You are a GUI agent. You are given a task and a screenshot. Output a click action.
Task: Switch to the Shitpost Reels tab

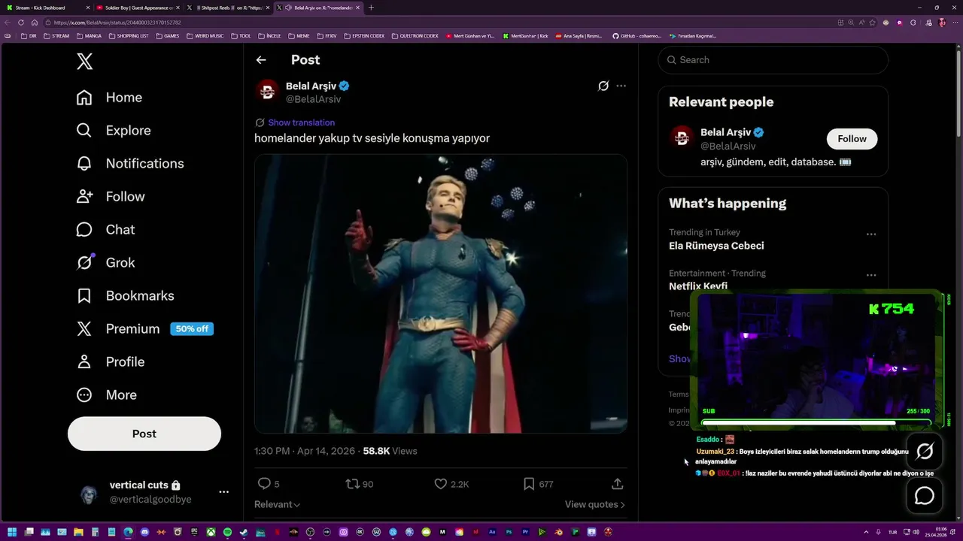(x=228, y=8)
